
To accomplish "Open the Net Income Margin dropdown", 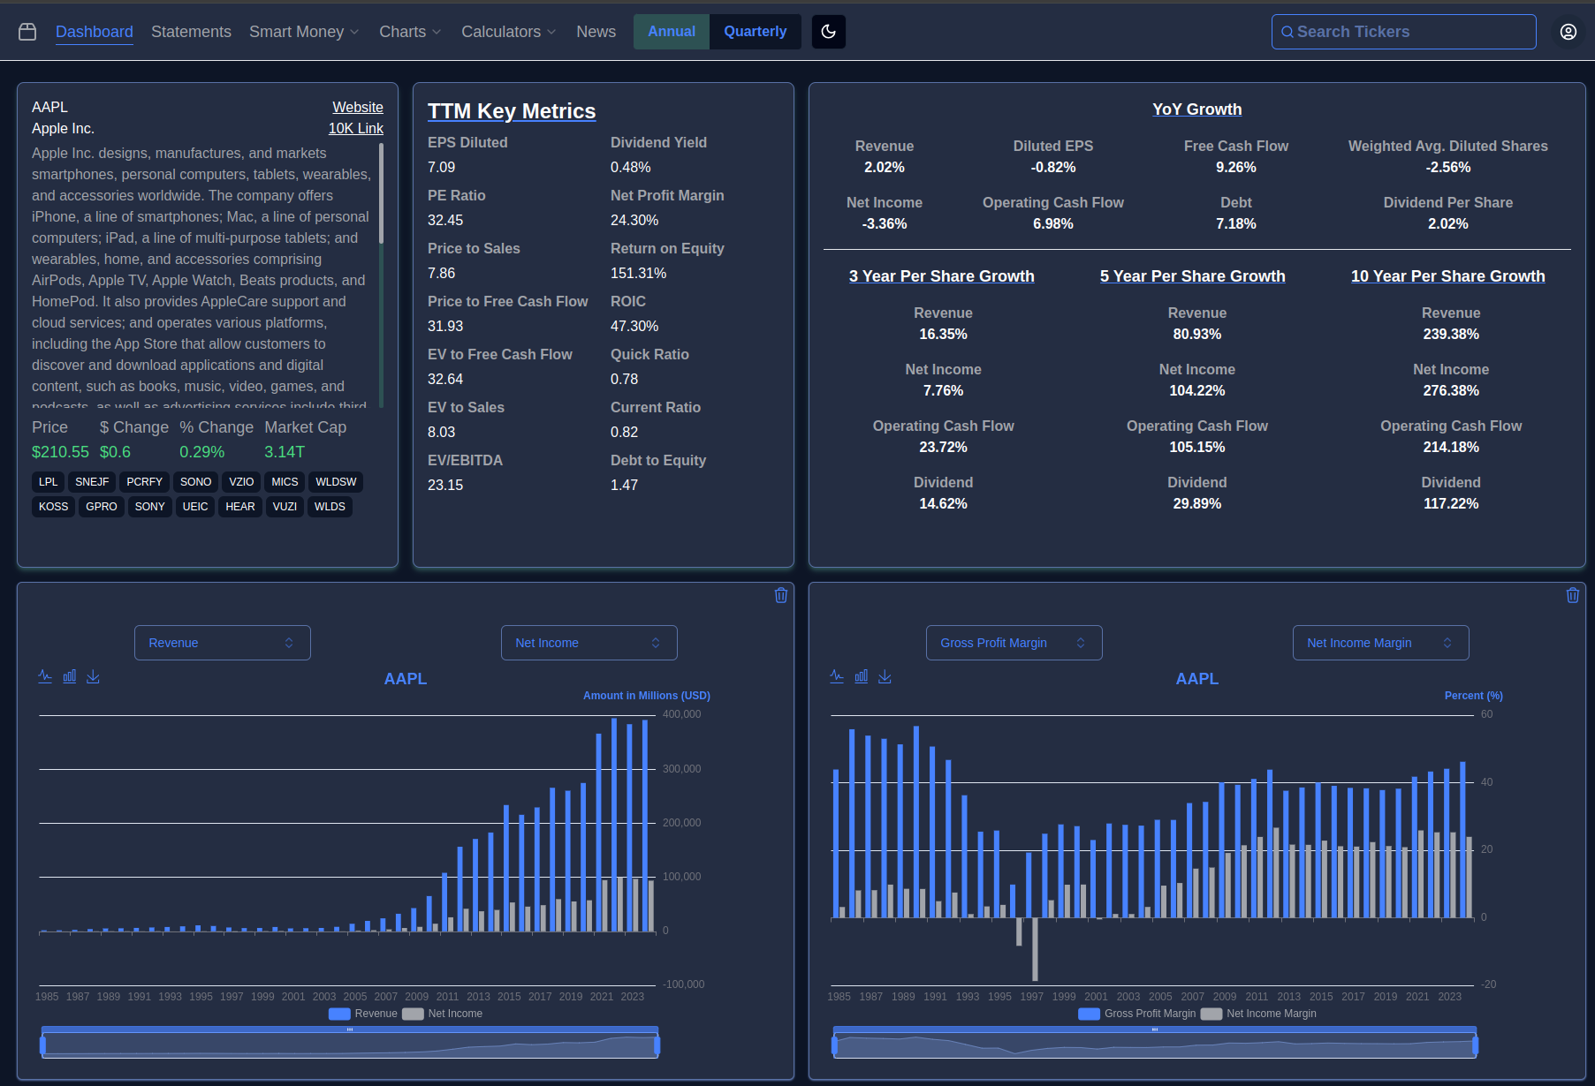I will point(1379,643).
